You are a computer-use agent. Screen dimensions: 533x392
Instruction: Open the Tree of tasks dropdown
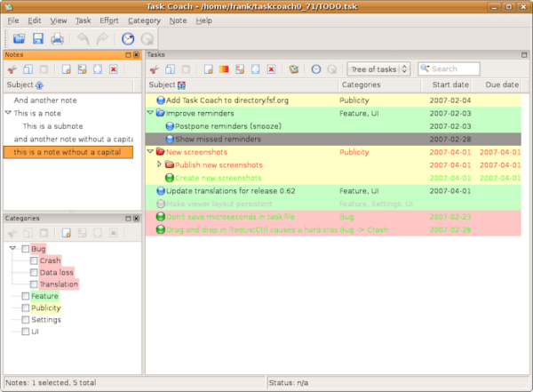[x=378, y=68]
